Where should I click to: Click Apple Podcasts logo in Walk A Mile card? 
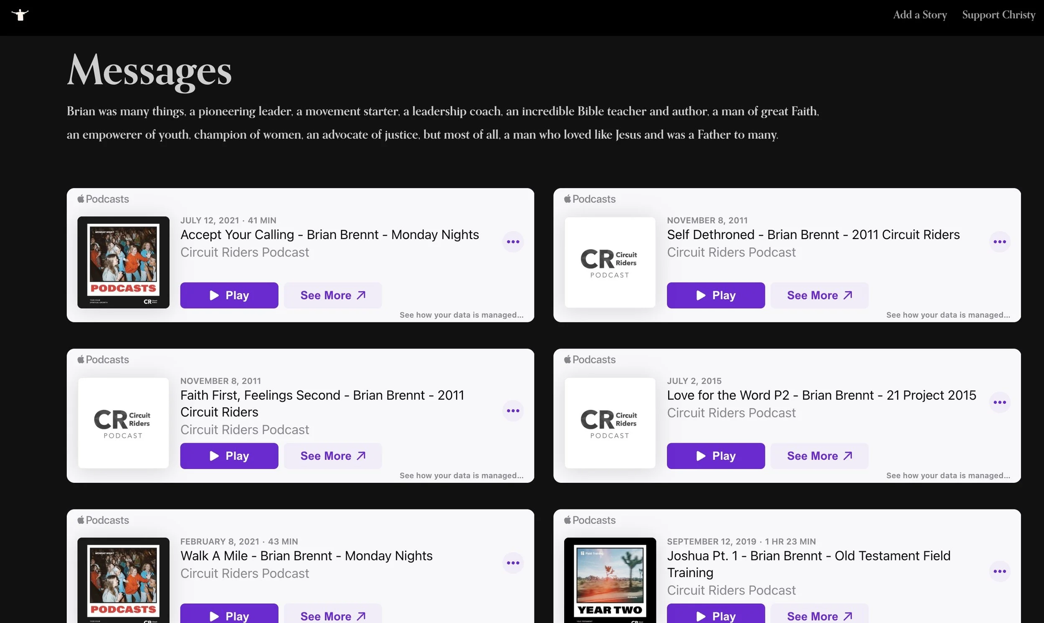point(103,520)
